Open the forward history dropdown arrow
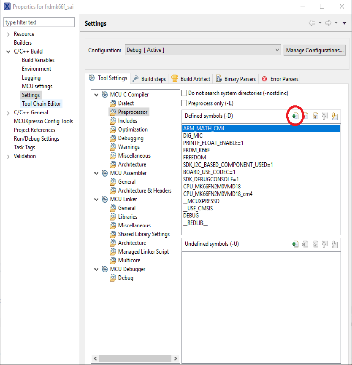Viewport: 352px width, 365px height. coord(336,23)
